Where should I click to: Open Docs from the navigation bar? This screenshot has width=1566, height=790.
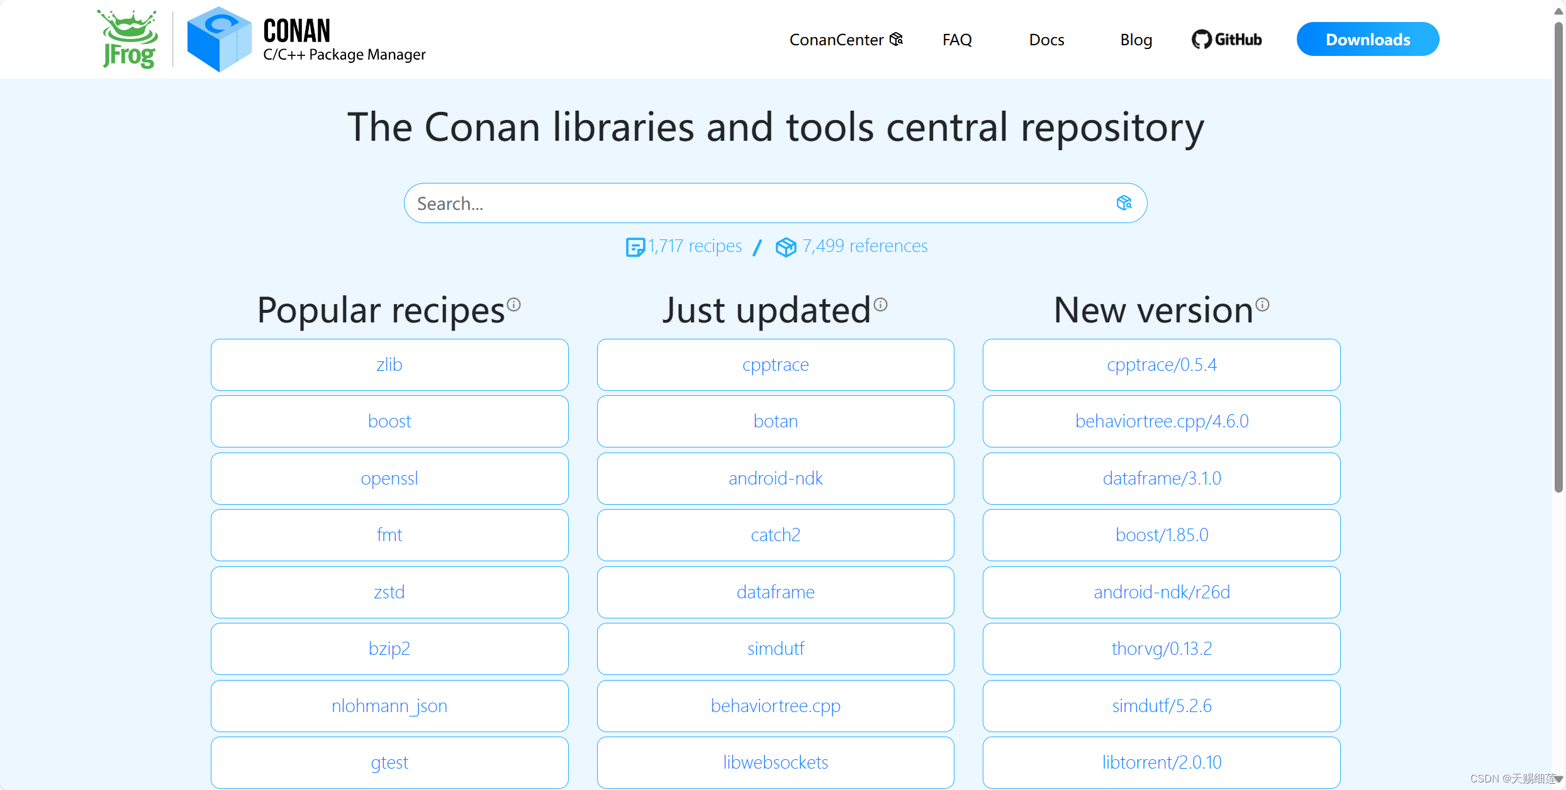1046,40
